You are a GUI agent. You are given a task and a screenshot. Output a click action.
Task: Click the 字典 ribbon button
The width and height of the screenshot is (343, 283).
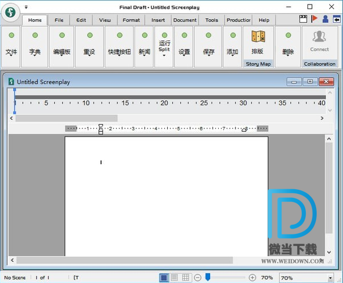coord(35,47)
